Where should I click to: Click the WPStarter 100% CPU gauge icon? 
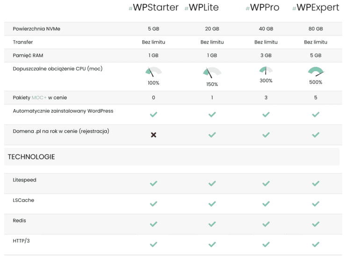tap(153, 72)
